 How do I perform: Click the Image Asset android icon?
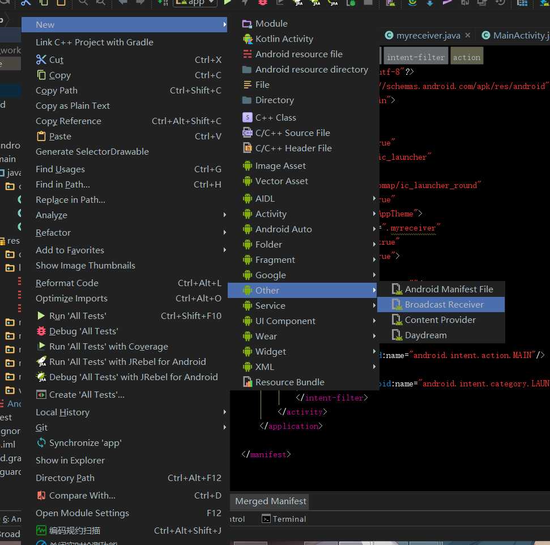[248, 165]
